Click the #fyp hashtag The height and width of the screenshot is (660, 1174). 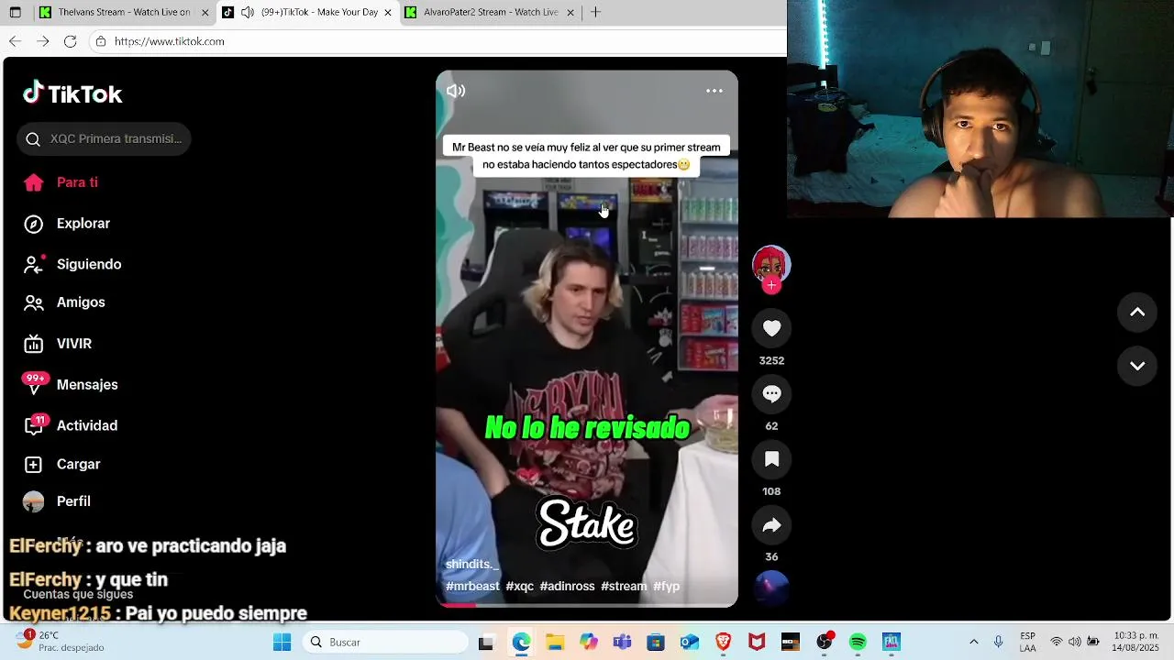[x=667, y=587]
